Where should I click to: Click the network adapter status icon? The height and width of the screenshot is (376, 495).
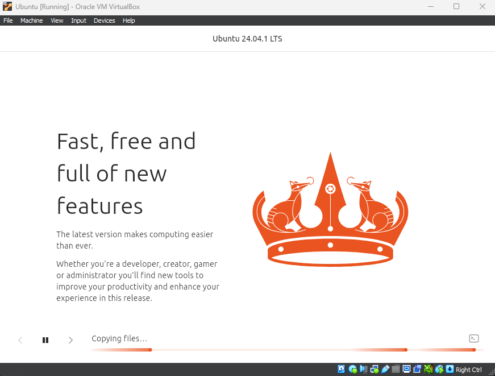(374, 369)
